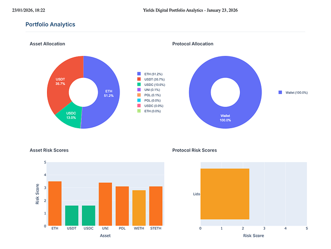
Task: Click the Risk Score title under Protocol chart
Action: tap(253, 236)
